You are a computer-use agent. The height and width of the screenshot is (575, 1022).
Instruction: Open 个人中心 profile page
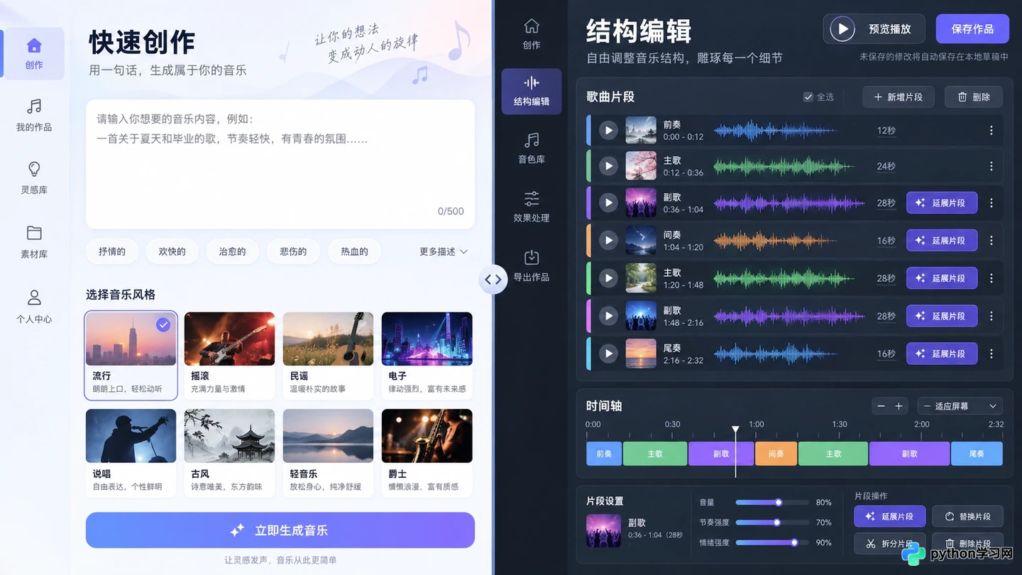[34, 307]
